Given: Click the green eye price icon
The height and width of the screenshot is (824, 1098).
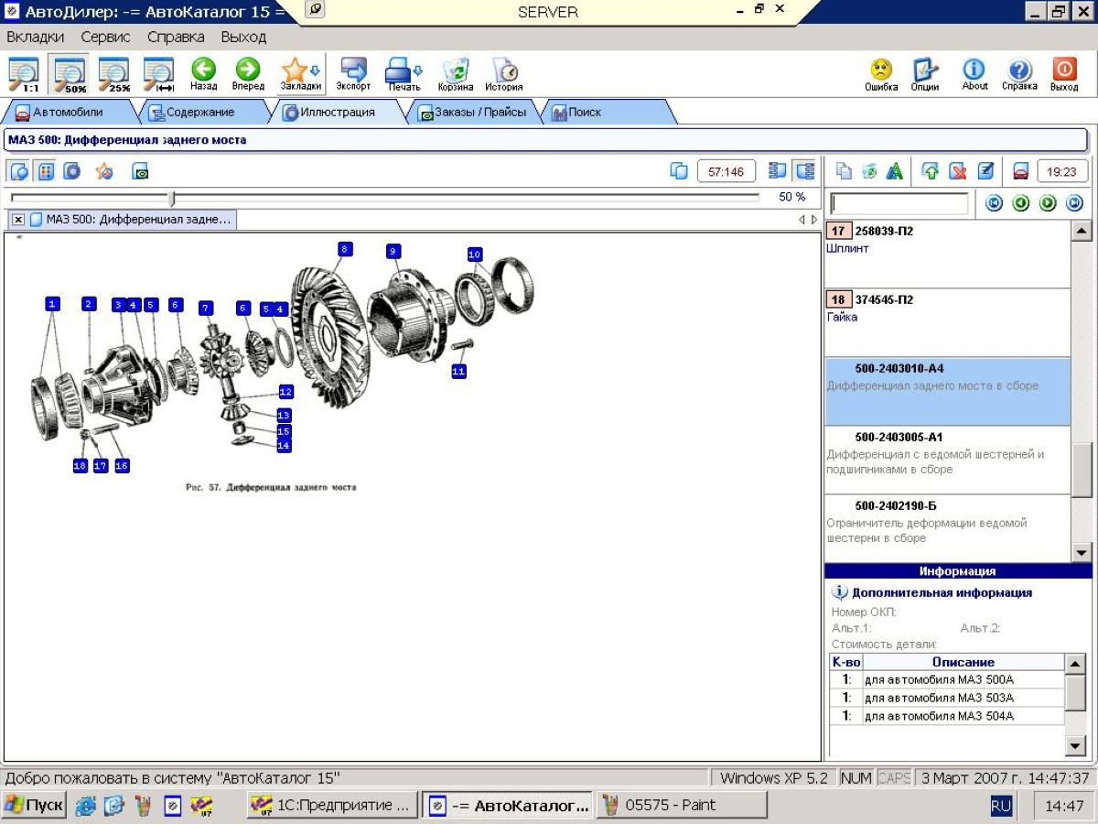Looking at the screenshot, I should pyautogui.click(x=140, y=171).
